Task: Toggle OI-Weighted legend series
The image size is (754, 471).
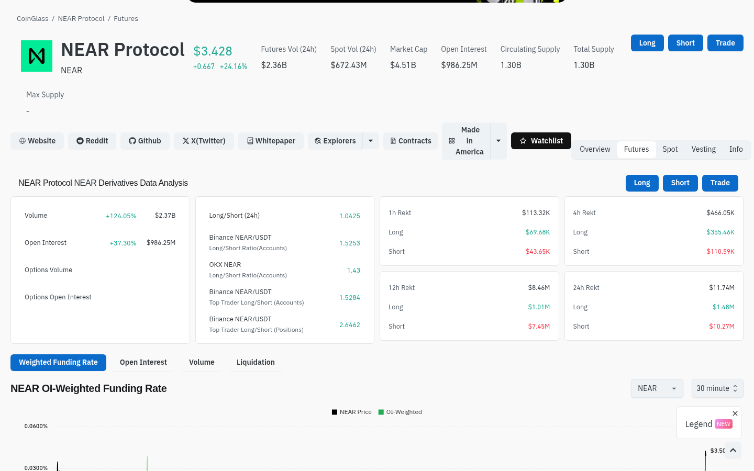Action: tap(400, 412)
